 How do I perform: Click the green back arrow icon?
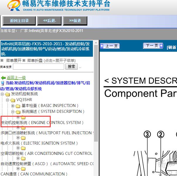tap(3, 78)
